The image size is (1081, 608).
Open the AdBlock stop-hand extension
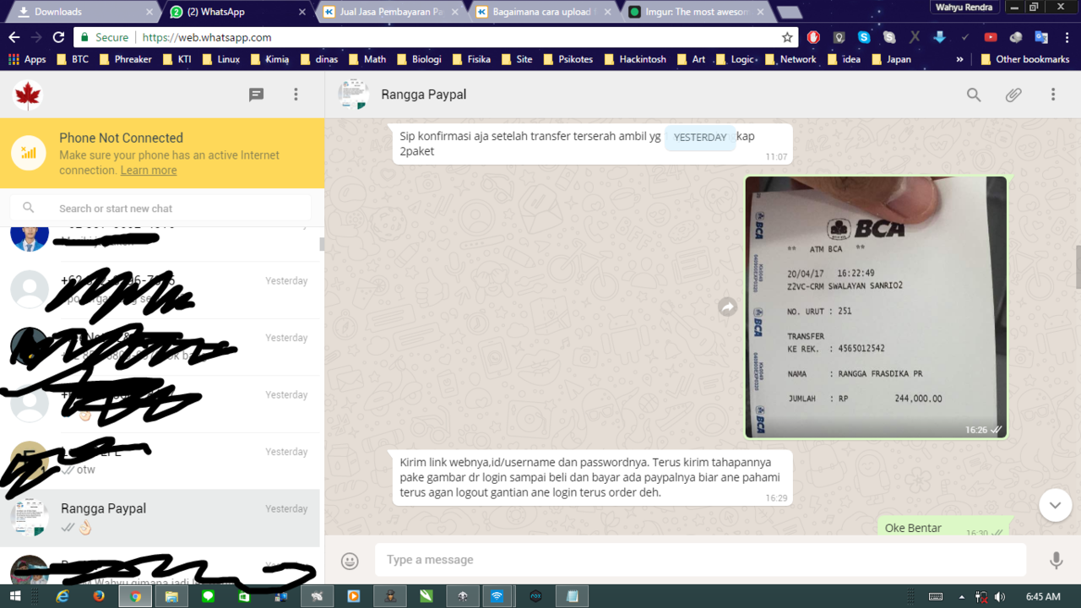point(813,37)
